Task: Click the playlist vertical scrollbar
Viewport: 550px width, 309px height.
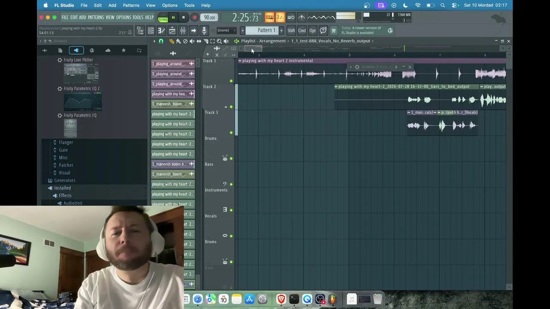Action: pyautogui.click(x=509, y=64)
